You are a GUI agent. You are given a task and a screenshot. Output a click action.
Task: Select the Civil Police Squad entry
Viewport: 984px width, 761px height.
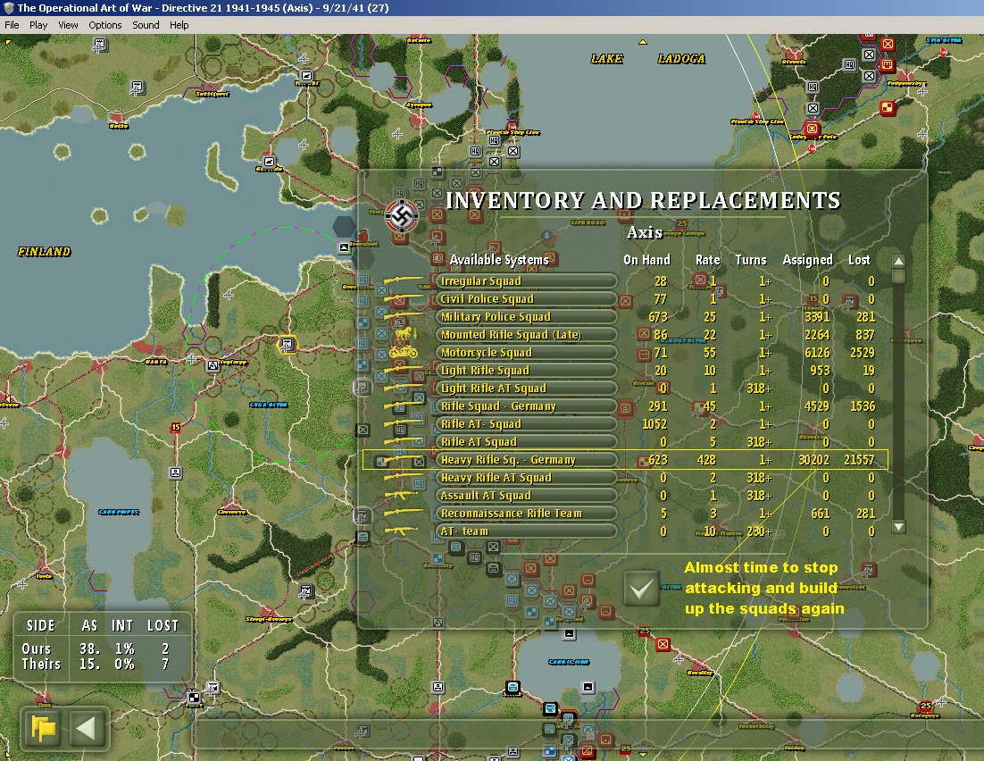526,299
